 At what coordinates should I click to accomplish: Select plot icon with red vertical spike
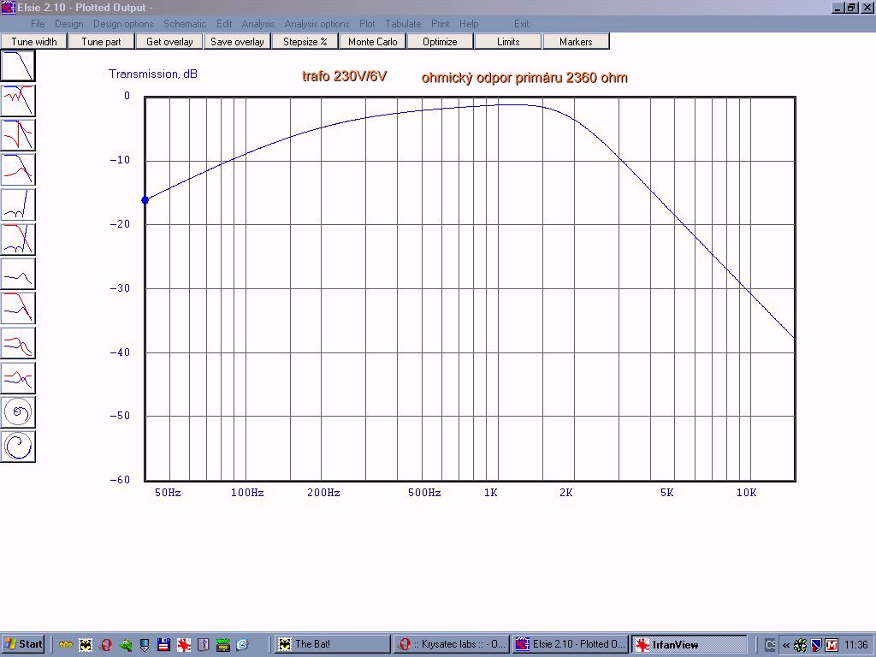18,135
